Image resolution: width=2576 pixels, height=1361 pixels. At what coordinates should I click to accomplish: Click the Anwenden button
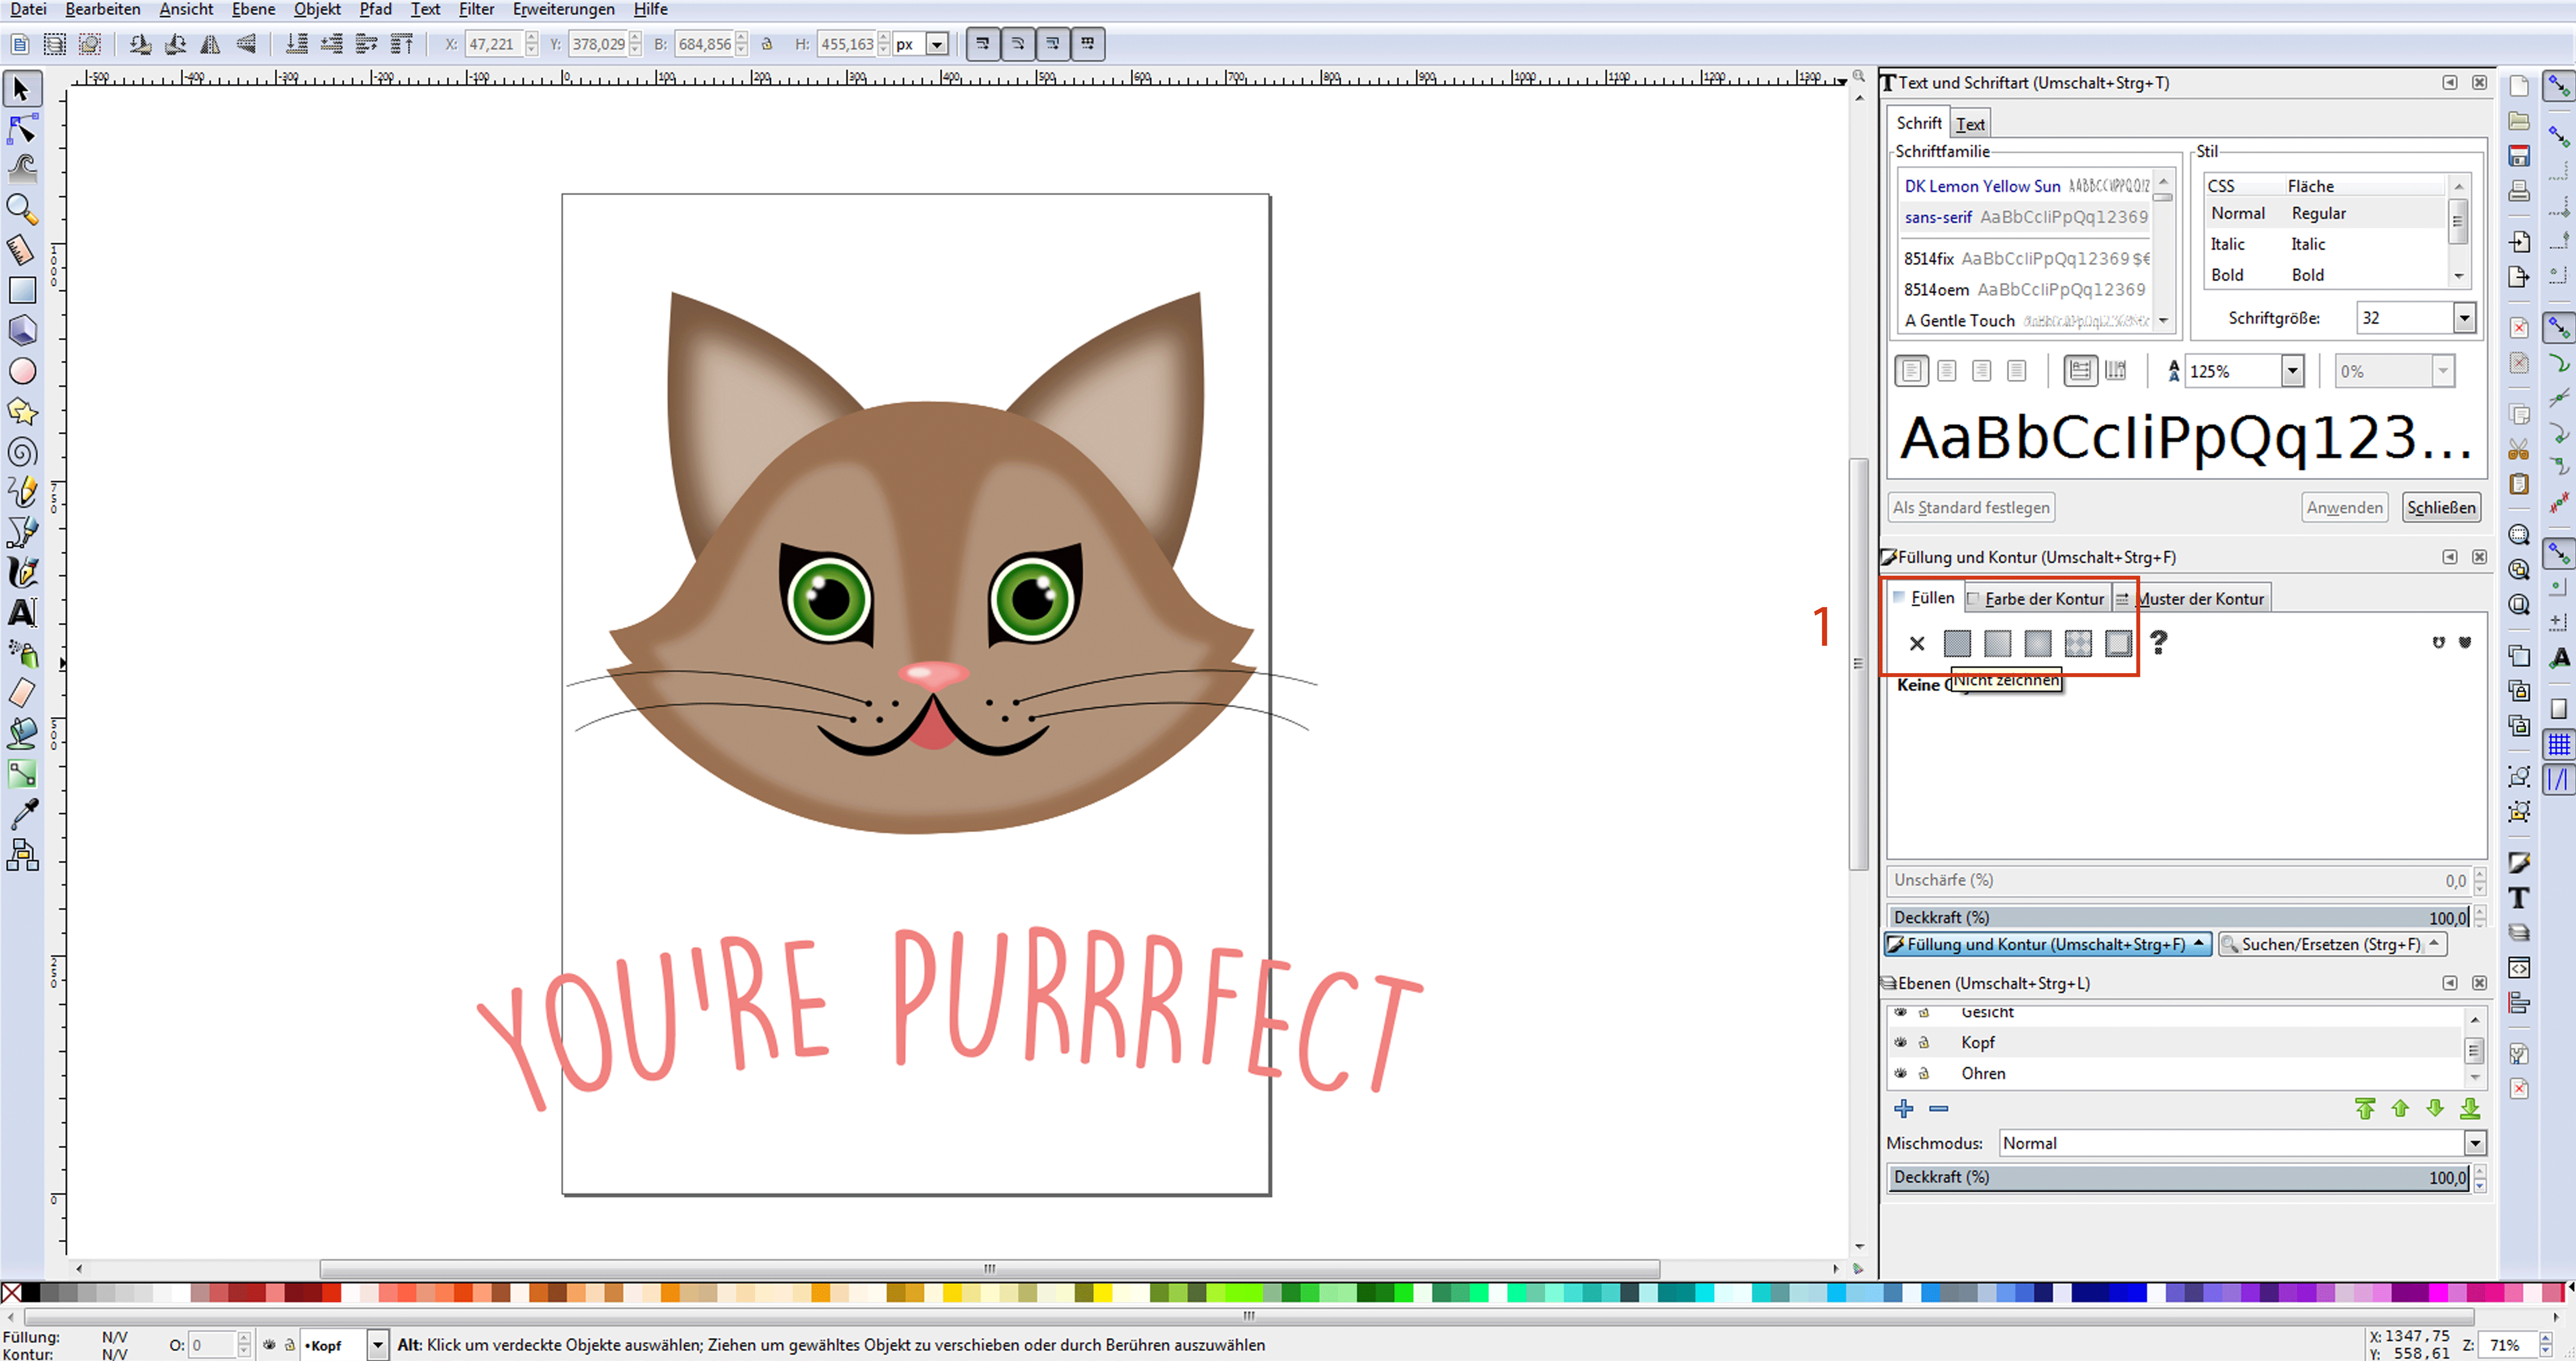2344,507
